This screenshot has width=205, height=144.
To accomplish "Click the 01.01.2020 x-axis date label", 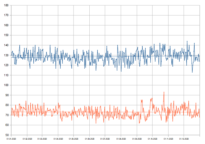I will pyautogui.click(x=11, y=139).
